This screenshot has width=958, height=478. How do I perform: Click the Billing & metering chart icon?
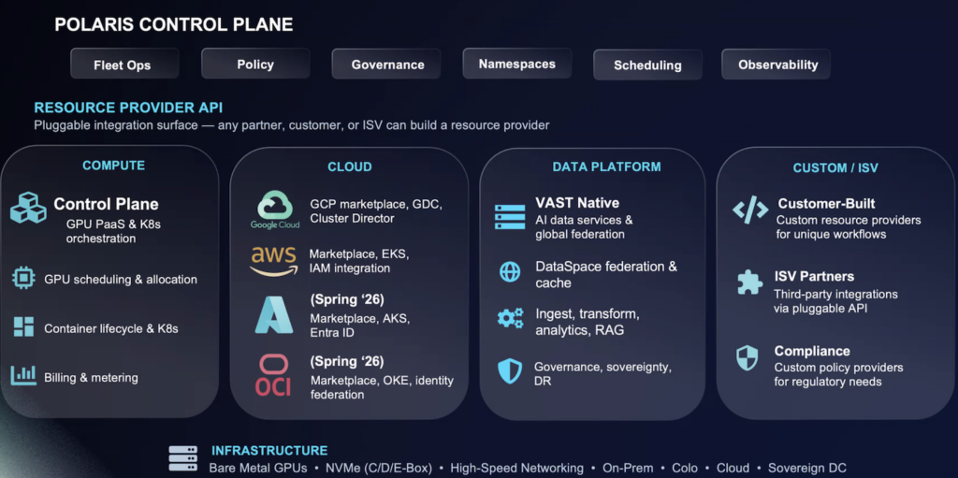pos(23,376)
